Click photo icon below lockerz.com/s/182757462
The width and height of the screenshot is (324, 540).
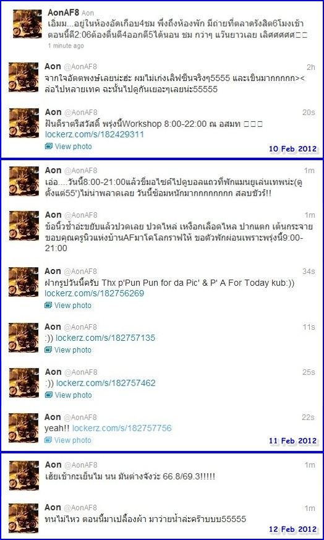[49, 395]
